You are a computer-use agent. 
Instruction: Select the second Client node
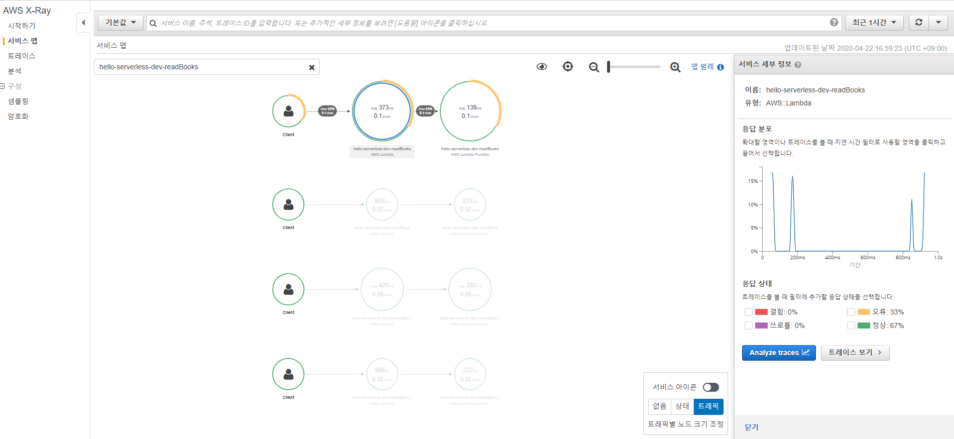[289, 204]
